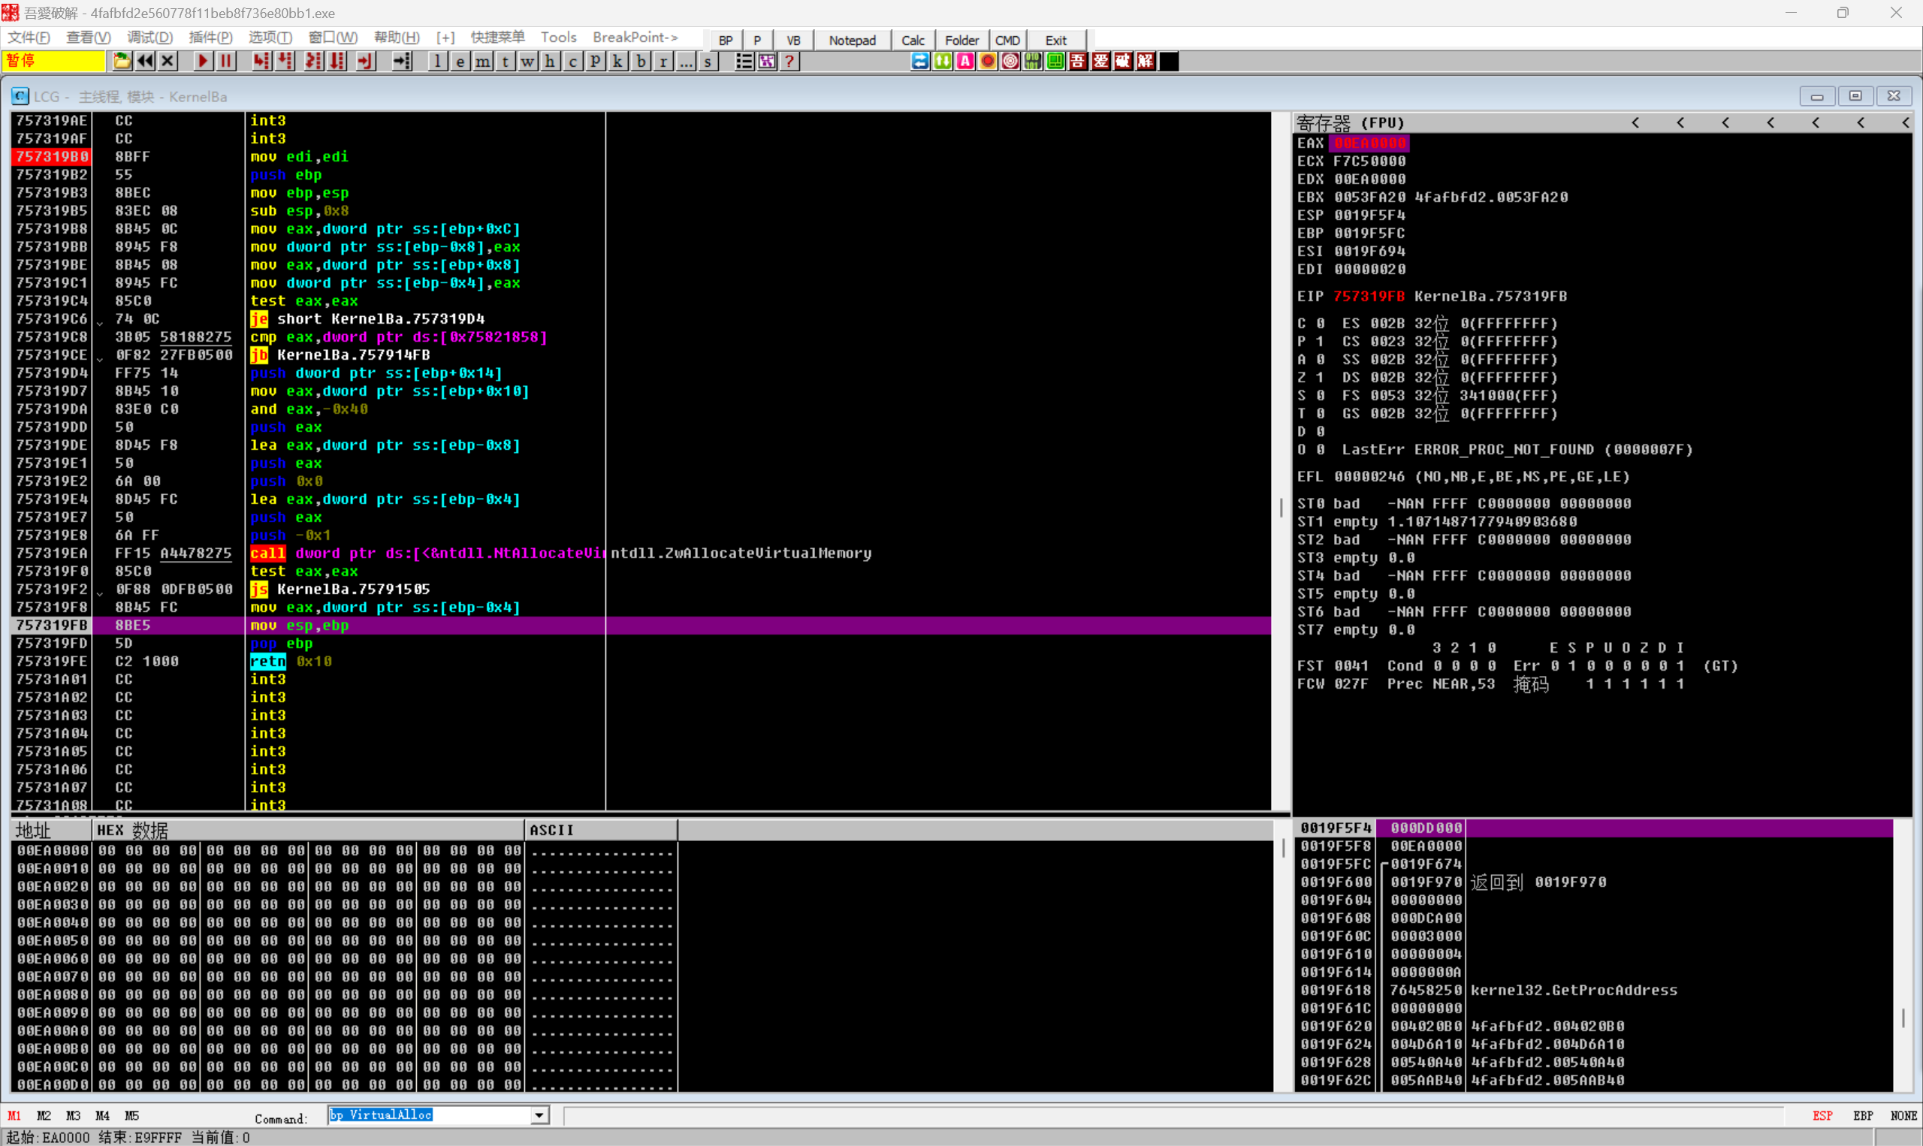Open Executable modules with 'e' button
1923x1146 pixels.
(460, 61)
